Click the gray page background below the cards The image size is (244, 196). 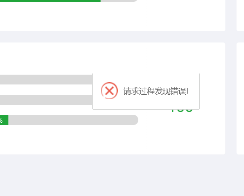click(122, 175)
